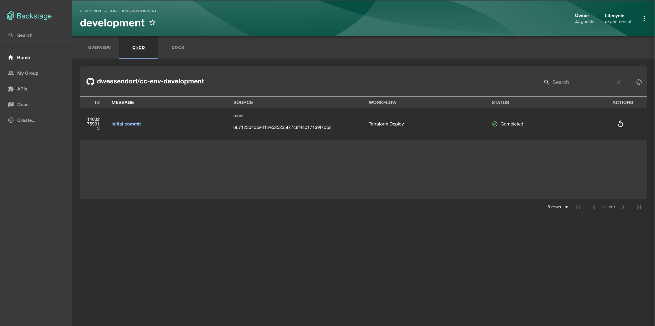Click the dwessendorf/cc-env-development title
The width and height of the screenshot is (655, 326).
click(x=150, y=81)
